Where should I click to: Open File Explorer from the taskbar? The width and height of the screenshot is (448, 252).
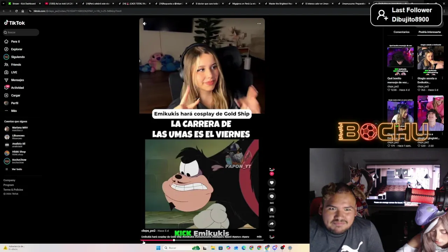[x=213, y=248]
